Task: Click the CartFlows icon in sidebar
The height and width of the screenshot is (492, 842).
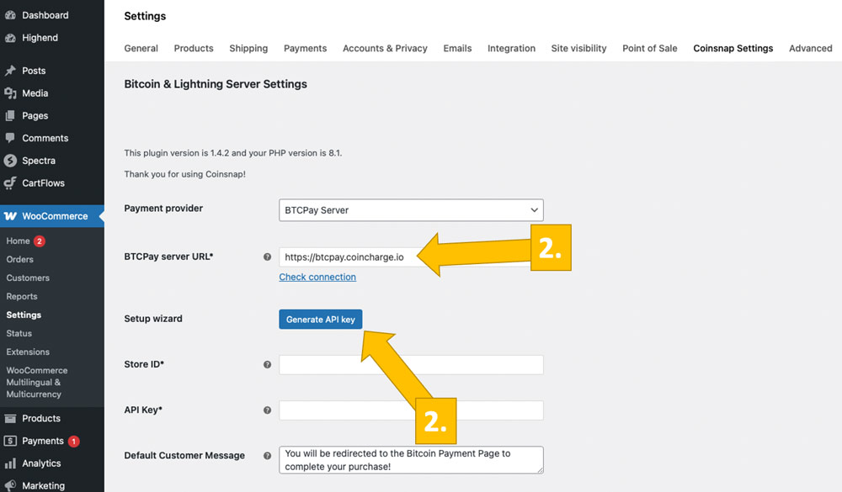Action: [x=10, y=183]
